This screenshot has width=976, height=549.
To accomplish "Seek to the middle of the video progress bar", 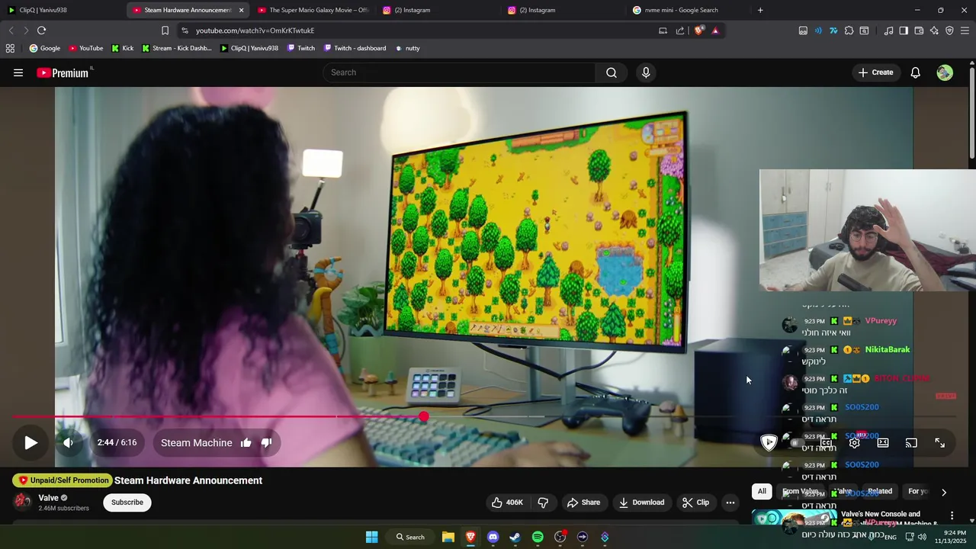I will pos(484,416).
